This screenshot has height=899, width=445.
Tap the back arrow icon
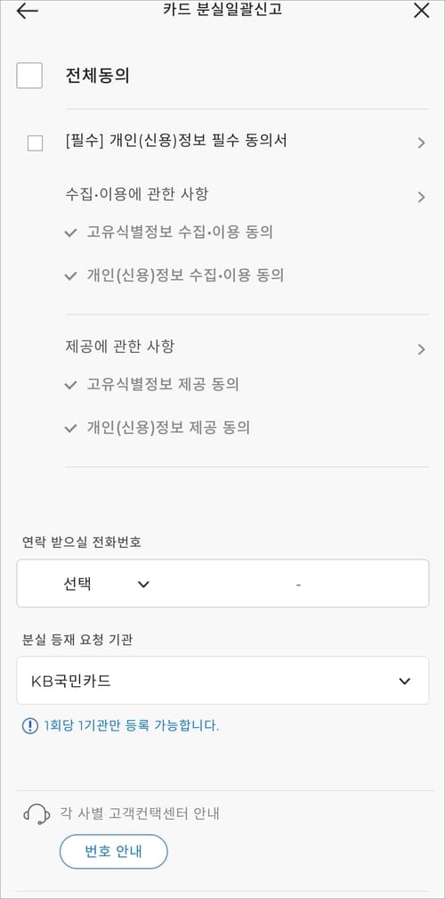click(x=27, y=11)
